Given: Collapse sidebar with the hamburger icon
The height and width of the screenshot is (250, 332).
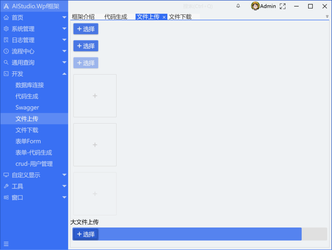Looking at the screenshot, I should 6,244.
